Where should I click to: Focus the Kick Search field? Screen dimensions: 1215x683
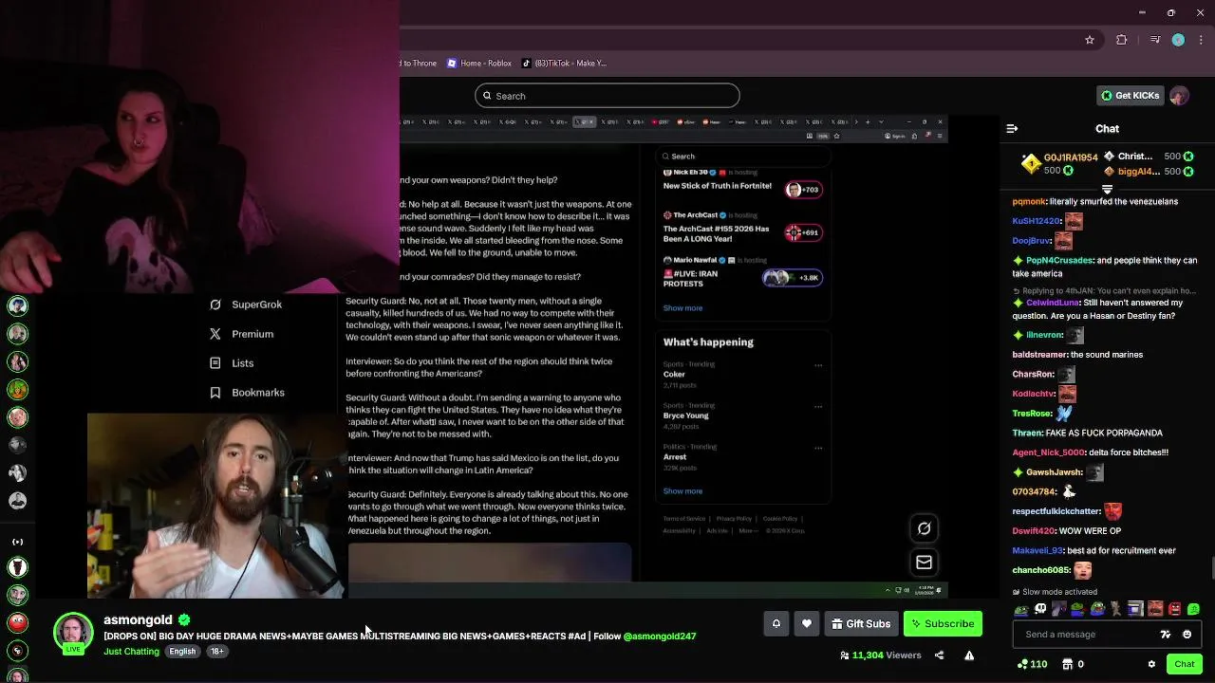coord(607,96)
